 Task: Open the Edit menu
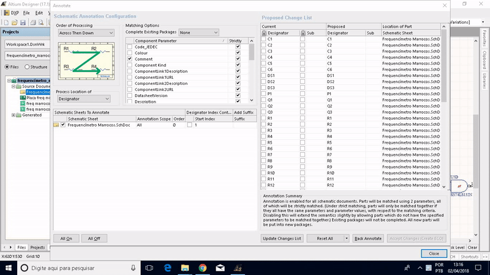click(x=39, y=13)
